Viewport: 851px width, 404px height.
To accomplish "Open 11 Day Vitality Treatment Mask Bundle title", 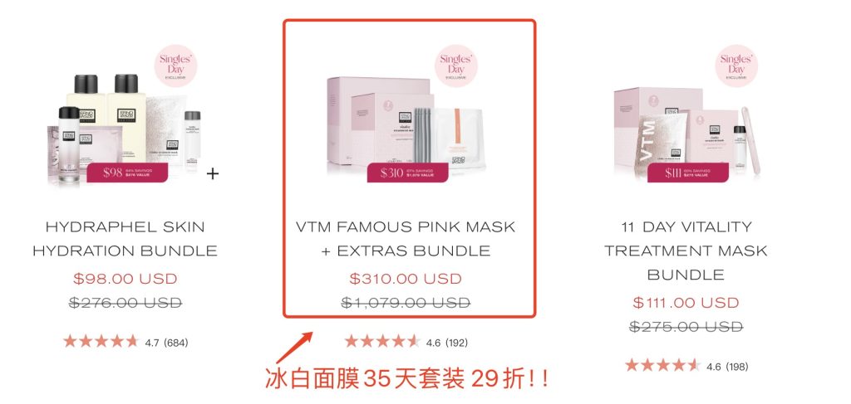I will (x=686, y=251).
